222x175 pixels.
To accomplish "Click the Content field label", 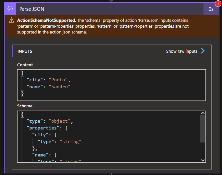I will pos(25,65).
